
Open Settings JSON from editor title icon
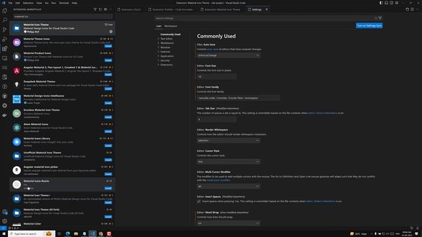407,9
